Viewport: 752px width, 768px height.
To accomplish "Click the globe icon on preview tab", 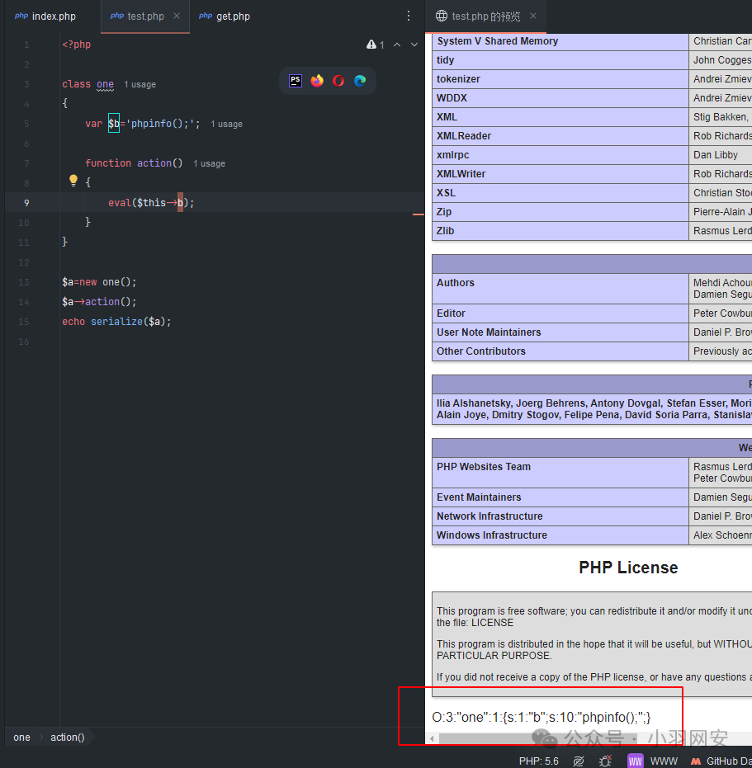I will coord(441,16).
